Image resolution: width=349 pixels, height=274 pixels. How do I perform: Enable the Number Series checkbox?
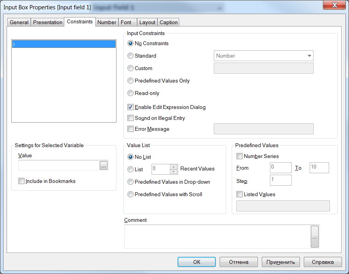[240, 156]
